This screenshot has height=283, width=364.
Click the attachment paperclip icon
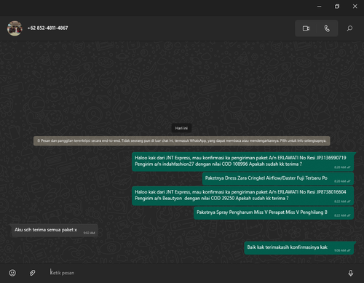coord(32,273)
